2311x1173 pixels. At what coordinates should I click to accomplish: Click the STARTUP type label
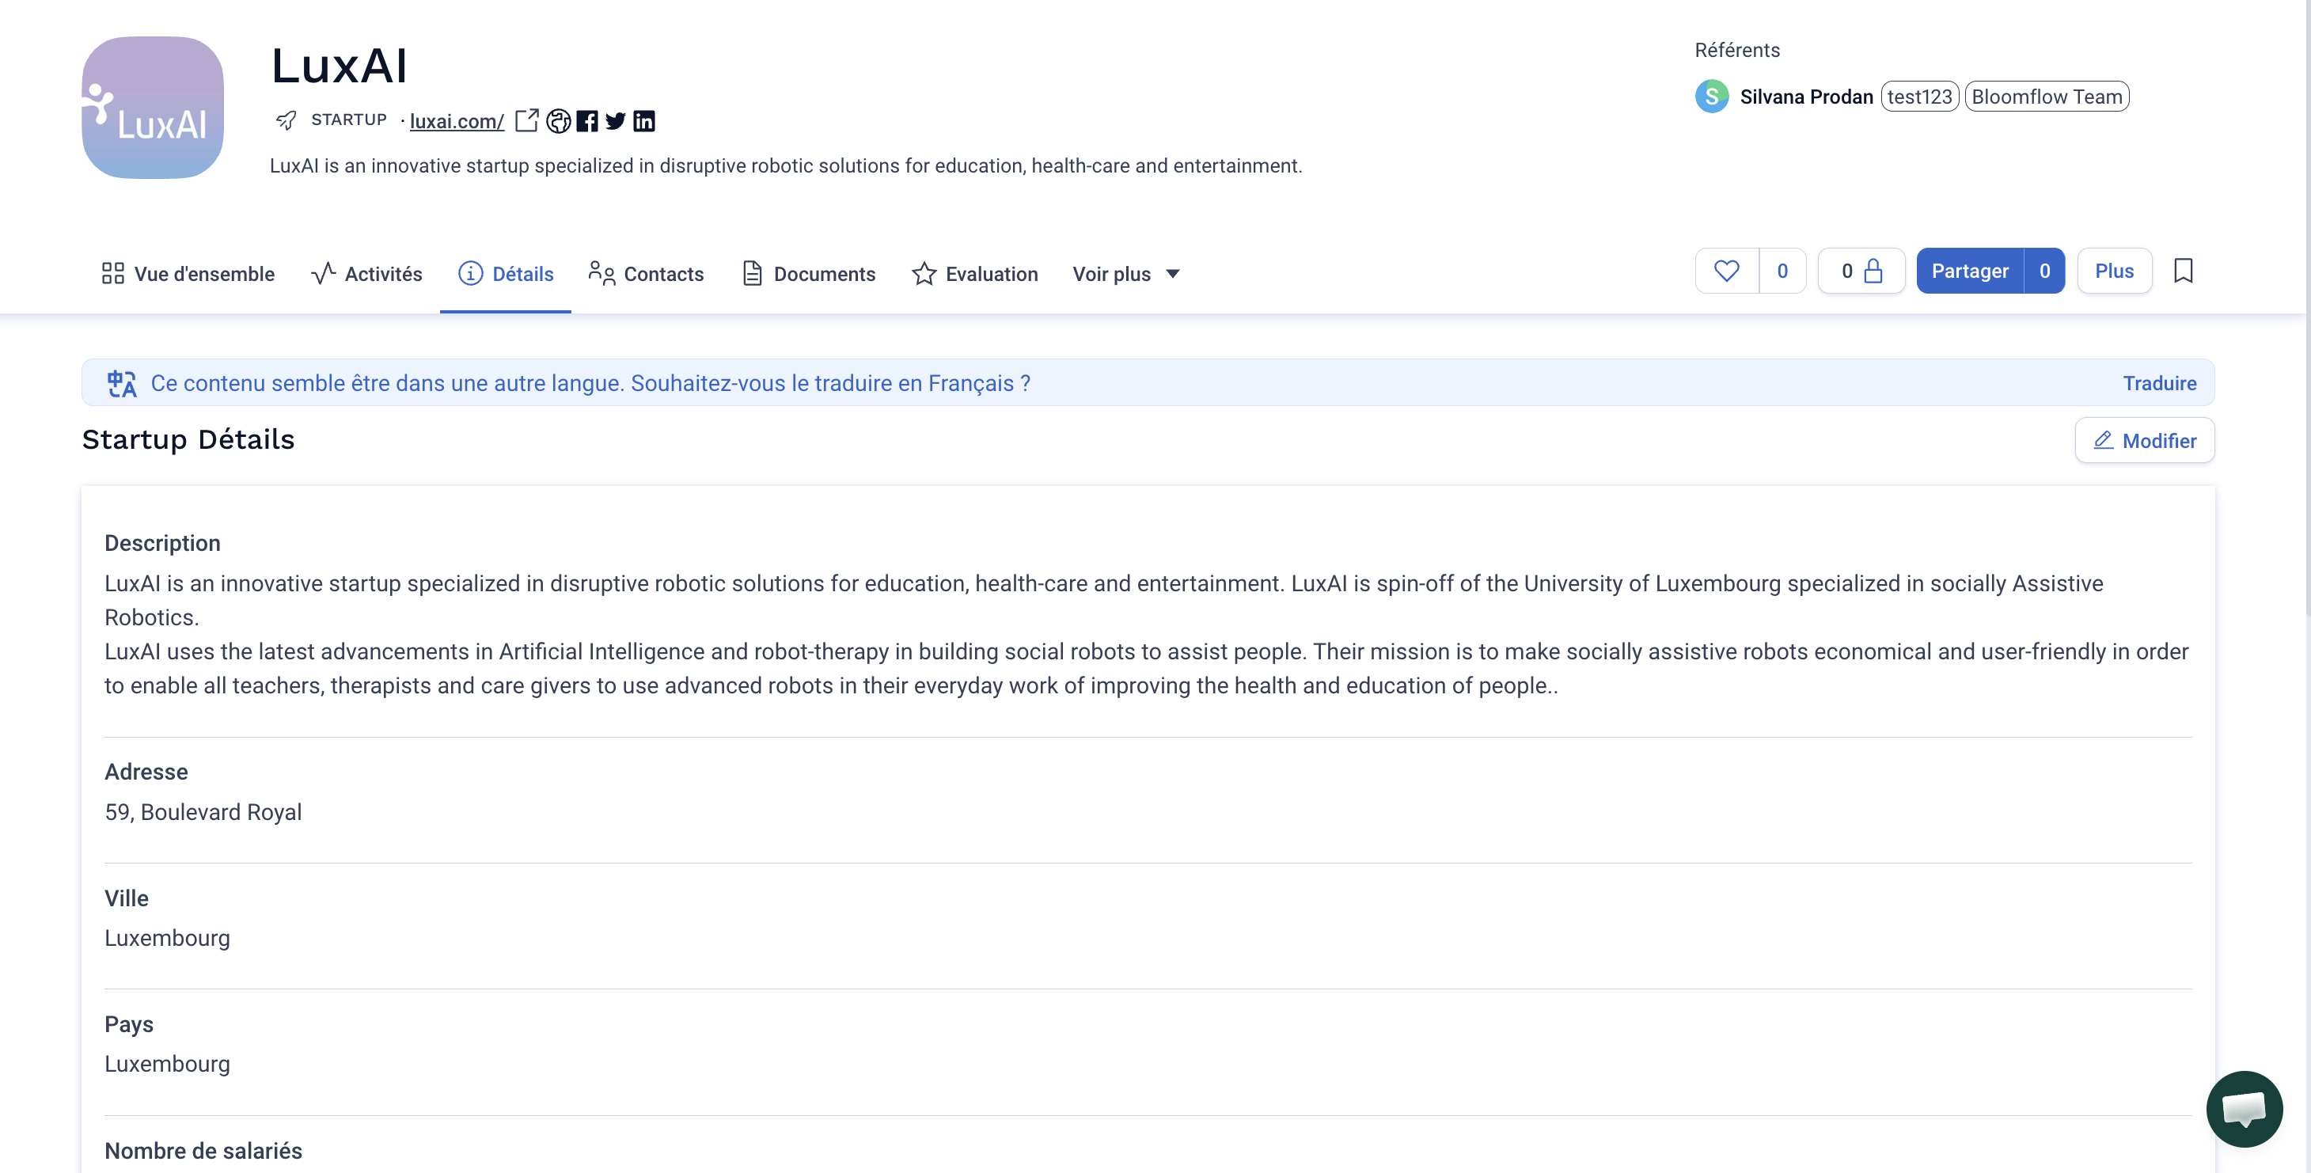[349, 120]
